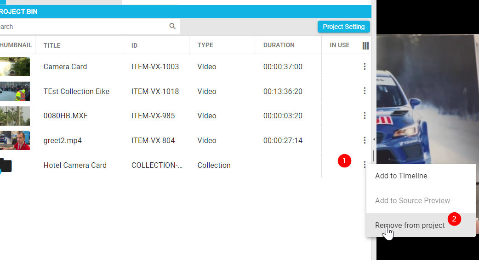Sort by the DURATION column header
Screen dimensions: 479x260
coord(279,45)
